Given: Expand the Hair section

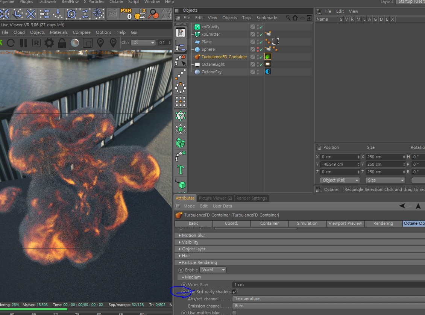Looking at the screenshot, I should click(186, 256).
